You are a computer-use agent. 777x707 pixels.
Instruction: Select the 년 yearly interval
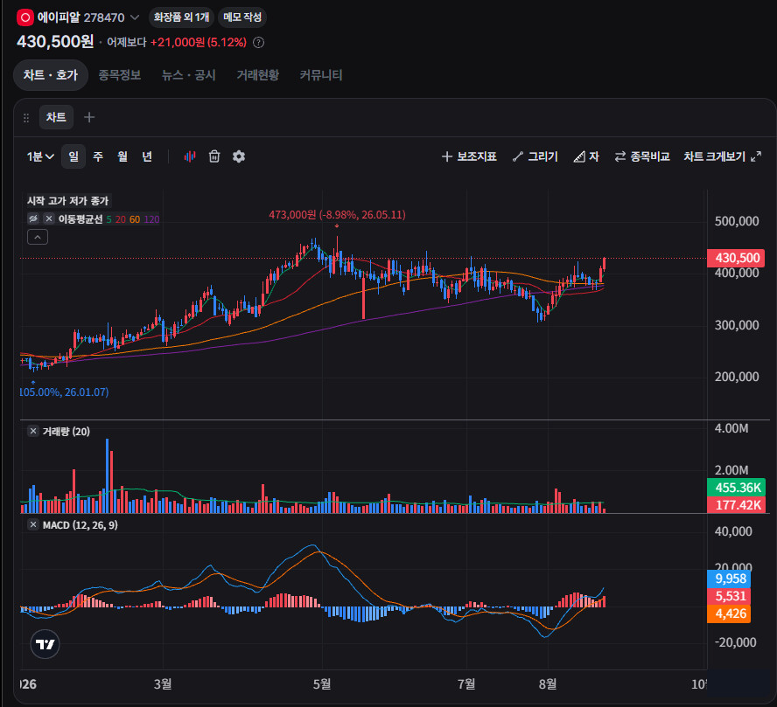[147, 156]
